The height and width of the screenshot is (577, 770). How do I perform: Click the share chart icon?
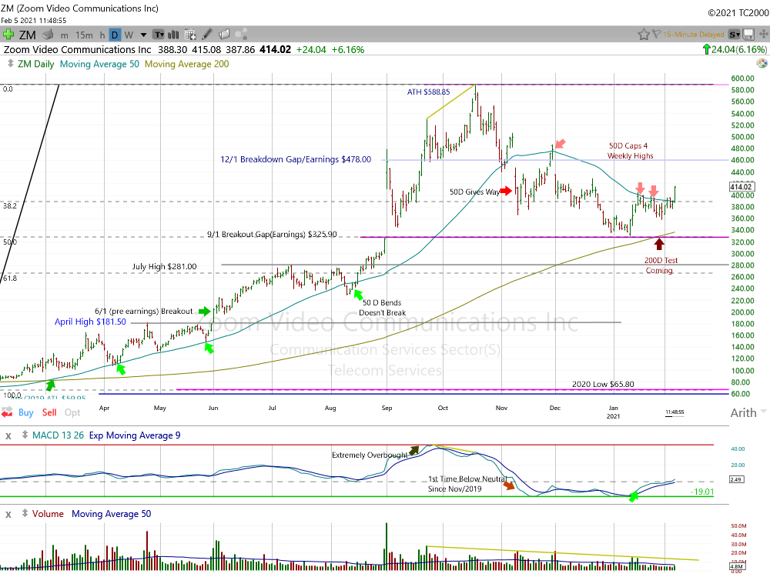pos(241,35)
